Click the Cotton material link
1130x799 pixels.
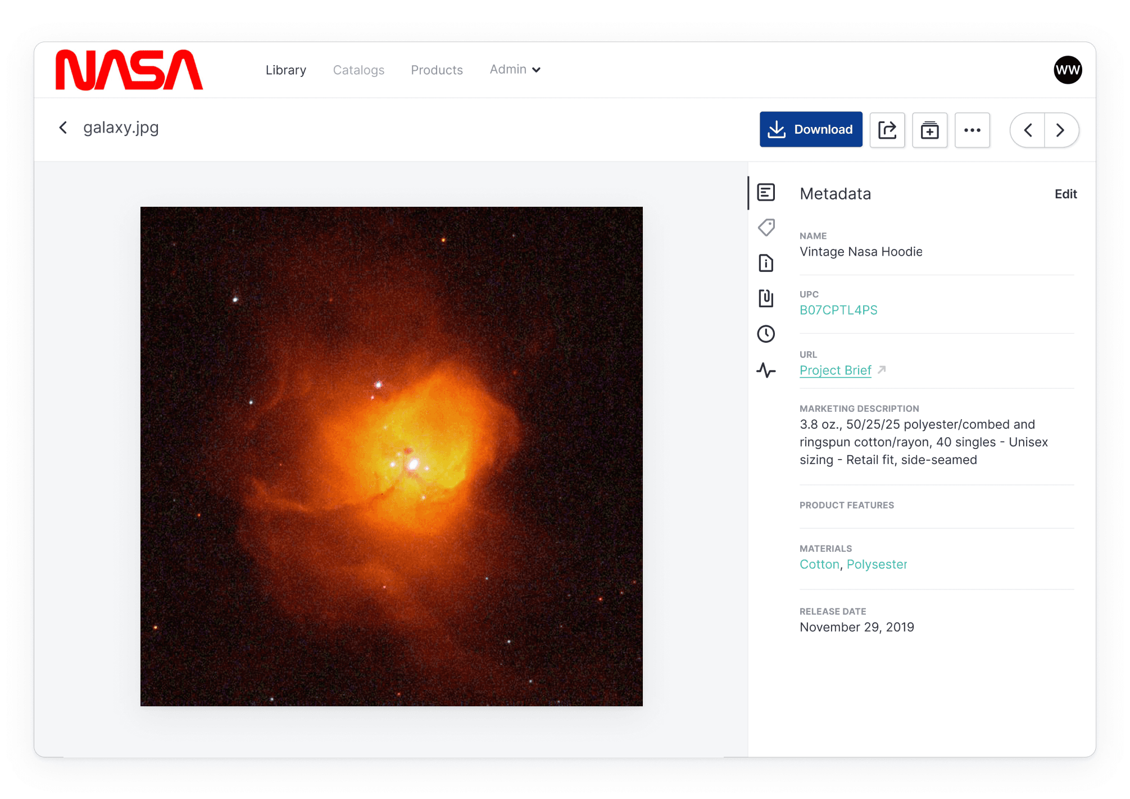pos(819,564)
